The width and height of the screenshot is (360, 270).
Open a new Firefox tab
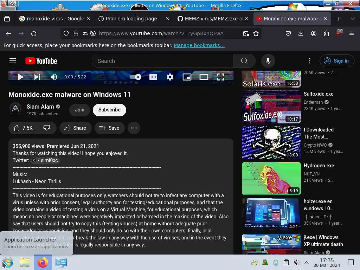tap(339, 19)
